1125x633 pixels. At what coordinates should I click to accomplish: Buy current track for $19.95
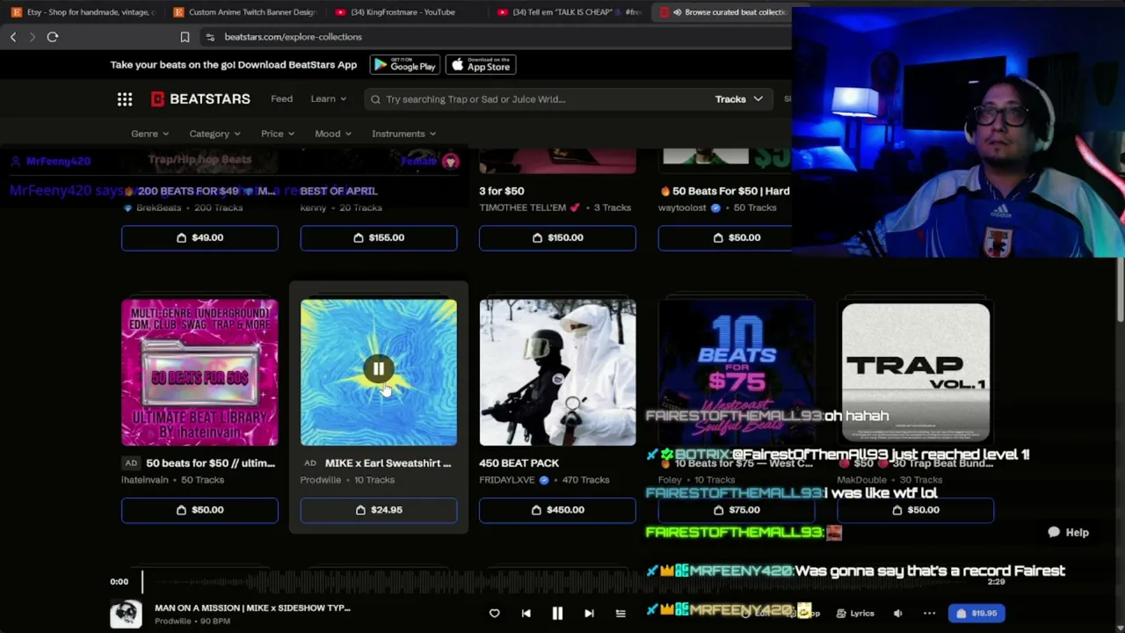[x=976, y=614]
